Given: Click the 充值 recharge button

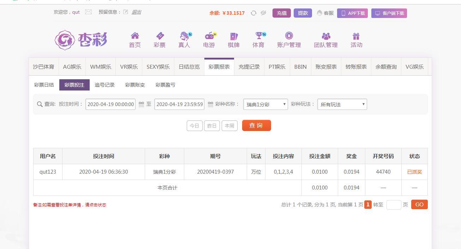Looking at the screenshot, I should [x=281, y=13].
